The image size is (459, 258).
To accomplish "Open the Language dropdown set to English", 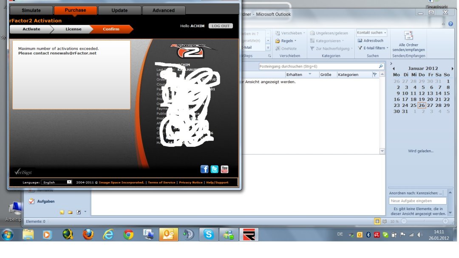I will click(x=57, y=182).
